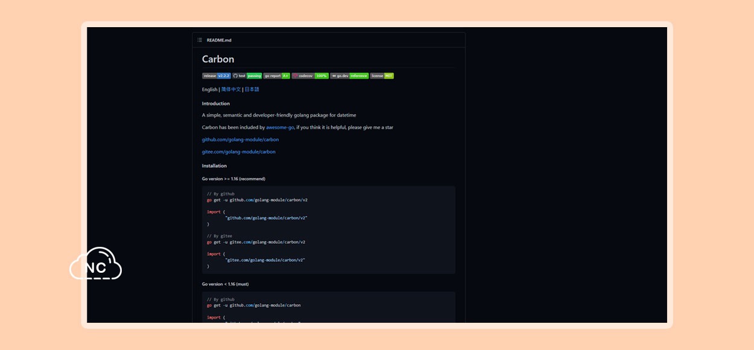754x350 pixels.
Task: Open the go.dev reference badge
Action: [349, 76]
